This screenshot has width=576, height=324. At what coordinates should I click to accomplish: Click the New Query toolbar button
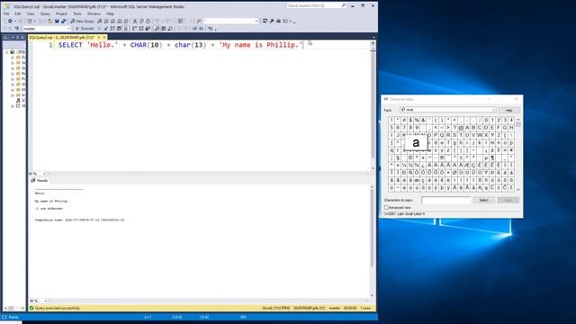tap(82, 21)
